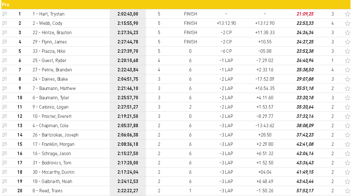Star the Guest, Ryder row
The width and height of the screenshot is (353, 196).
click(x=347, y=60)
